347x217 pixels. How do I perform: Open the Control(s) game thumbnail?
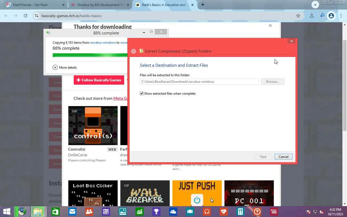click(93, 126)
